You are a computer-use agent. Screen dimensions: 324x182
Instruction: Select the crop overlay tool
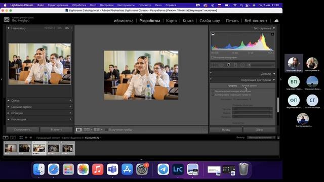pos(214,65)
